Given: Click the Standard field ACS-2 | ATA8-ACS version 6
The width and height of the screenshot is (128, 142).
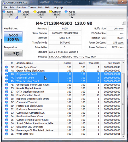Looking at the screenshot, I should pyautogui.click(x=86, y=52).
